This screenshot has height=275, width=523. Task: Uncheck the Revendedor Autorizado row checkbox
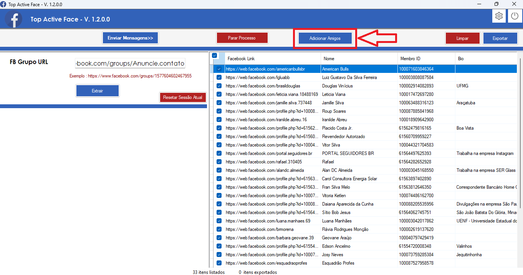point(219,137)
